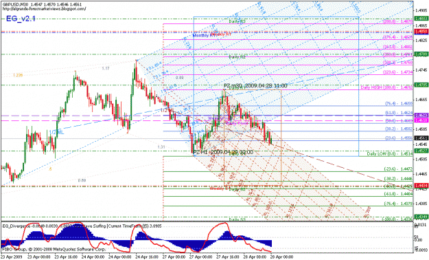
Task: Click the 1/2 ML median line label
Action: [x=57, y=133]
